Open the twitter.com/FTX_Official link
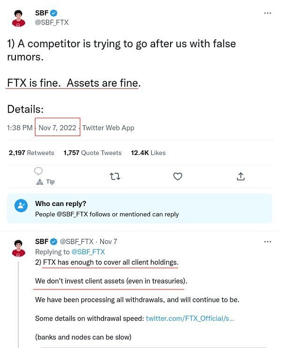The width and height of the screenshot is (289, 348). (x=190, y=318)
